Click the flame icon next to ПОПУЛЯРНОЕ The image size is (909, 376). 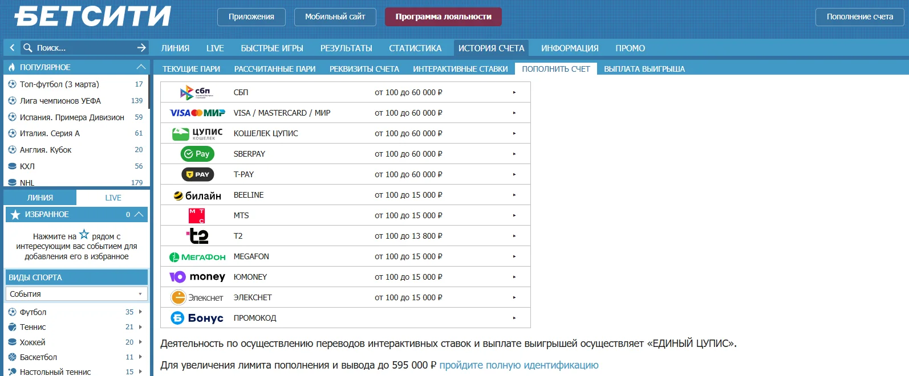pyautogui.click(x=11, y=67)
